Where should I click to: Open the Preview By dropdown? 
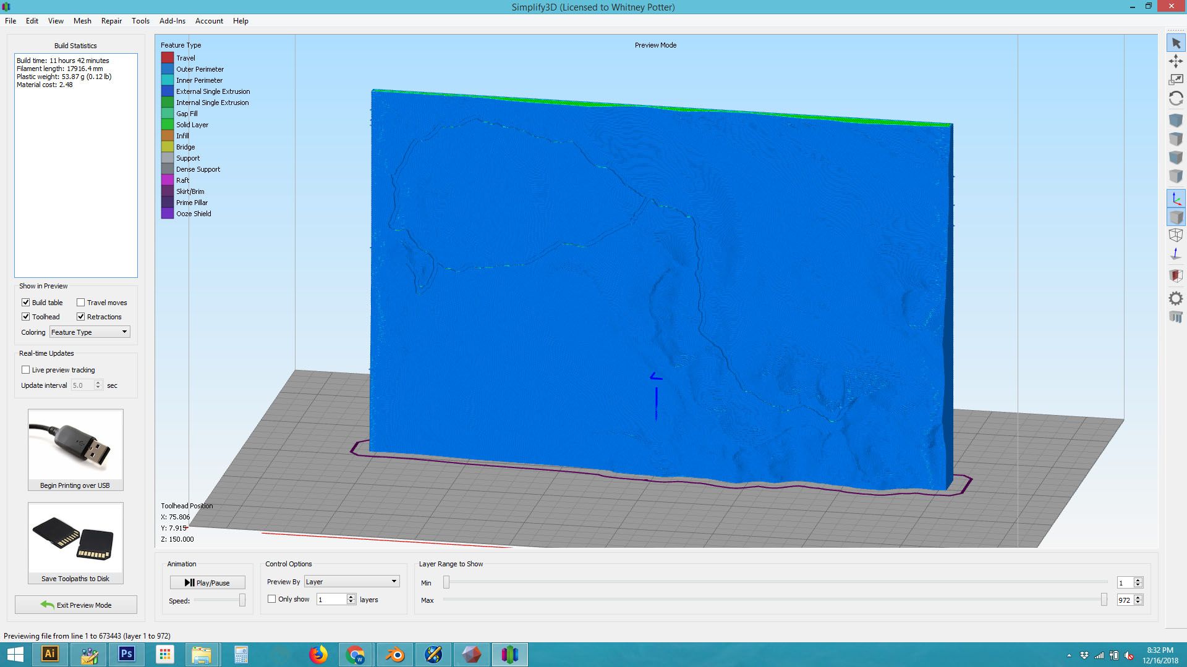pyautogui.click(x=351, y=581)
